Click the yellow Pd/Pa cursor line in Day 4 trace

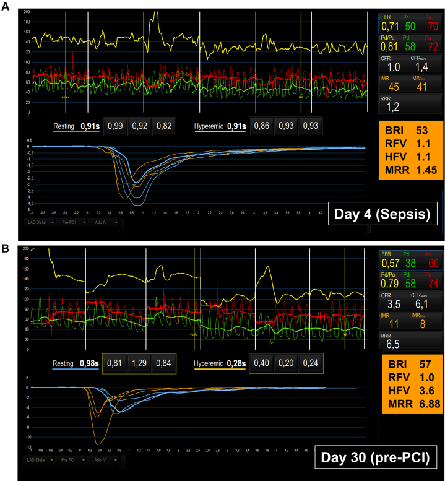tap(66, 62)
